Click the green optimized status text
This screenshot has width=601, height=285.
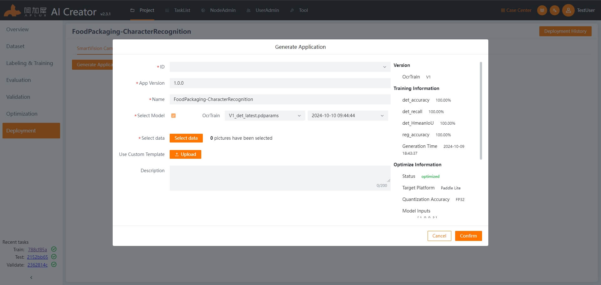click(430, 177)
